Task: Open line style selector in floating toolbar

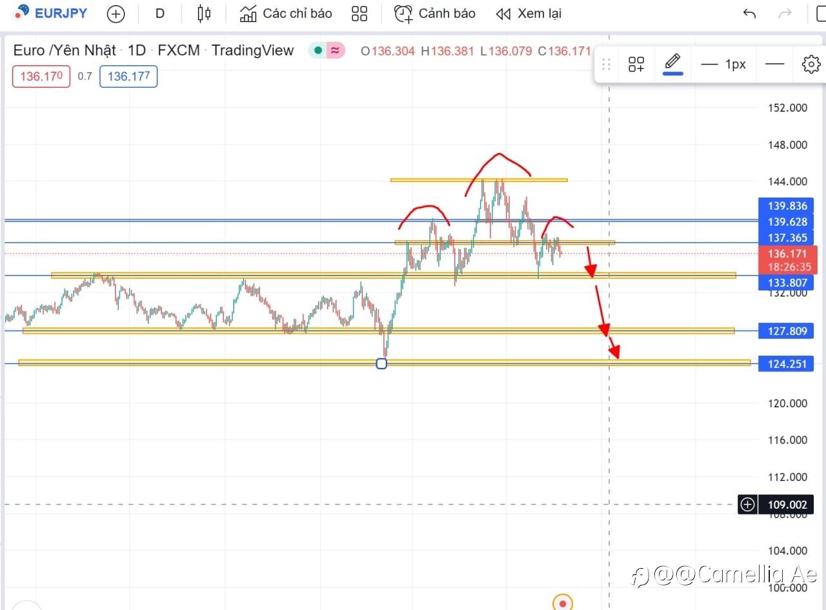Action: (774, 64)
